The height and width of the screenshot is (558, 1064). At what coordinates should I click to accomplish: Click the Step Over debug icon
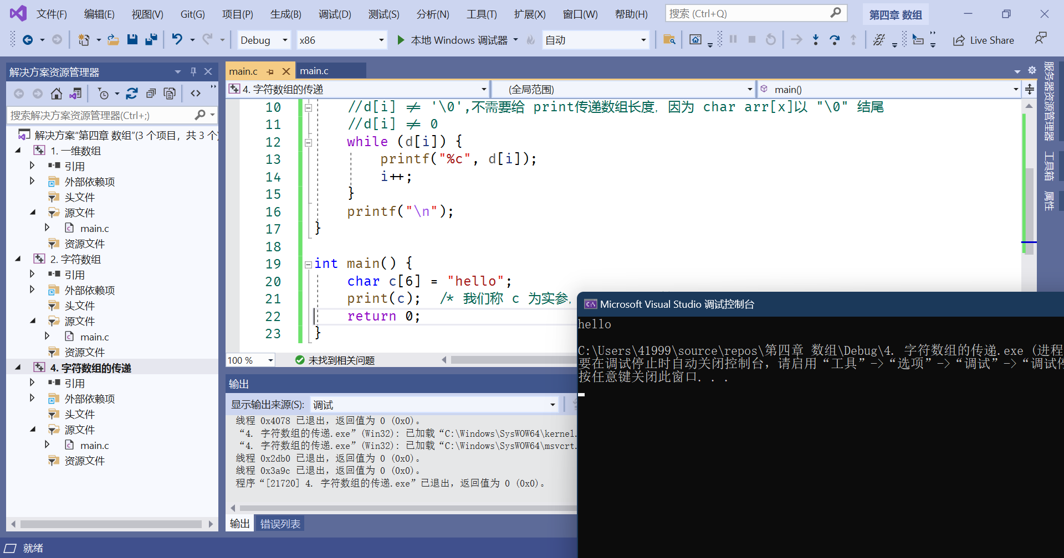(834, 40)
